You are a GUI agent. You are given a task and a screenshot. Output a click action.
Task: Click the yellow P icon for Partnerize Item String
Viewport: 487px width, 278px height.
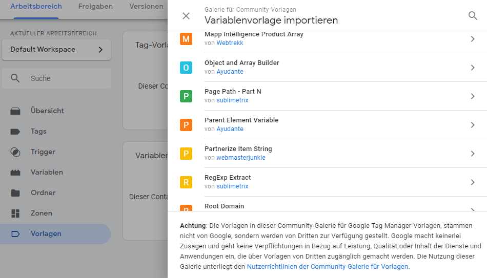(x=186, y=154)
